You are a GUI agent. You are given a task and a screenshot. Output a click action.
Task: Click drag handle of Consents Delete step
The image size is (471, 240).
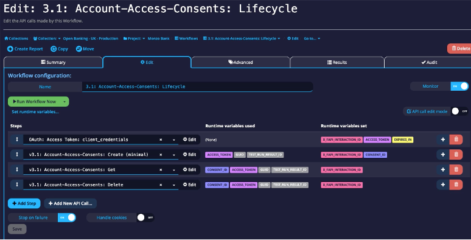coord(17,185)
